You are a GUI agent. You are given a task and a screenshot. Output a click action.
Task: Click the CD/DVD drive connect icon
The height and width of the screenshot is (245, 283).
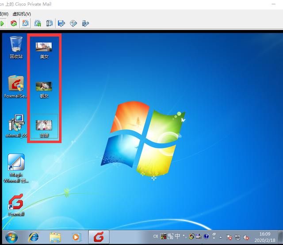(73, 23)
